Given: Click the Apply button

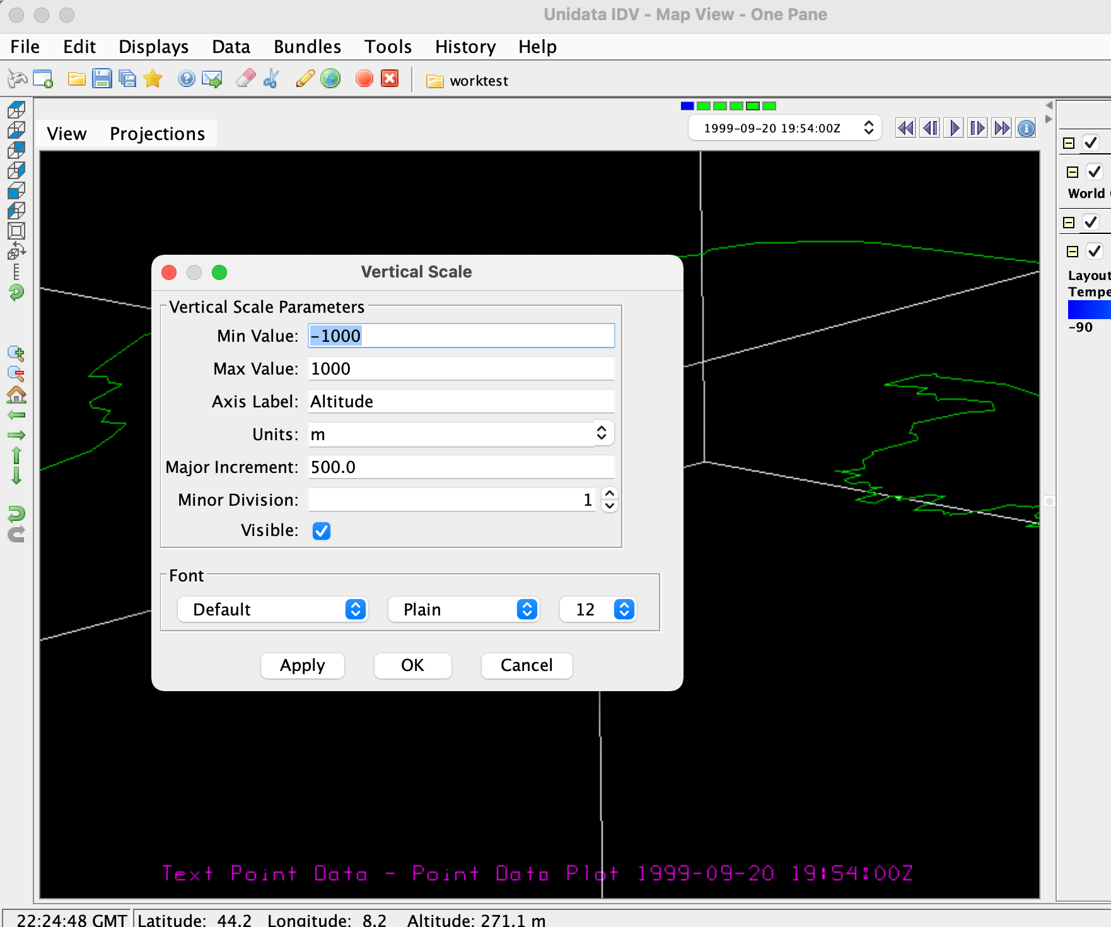Looking at the screenshot, I should pos(302,665).
